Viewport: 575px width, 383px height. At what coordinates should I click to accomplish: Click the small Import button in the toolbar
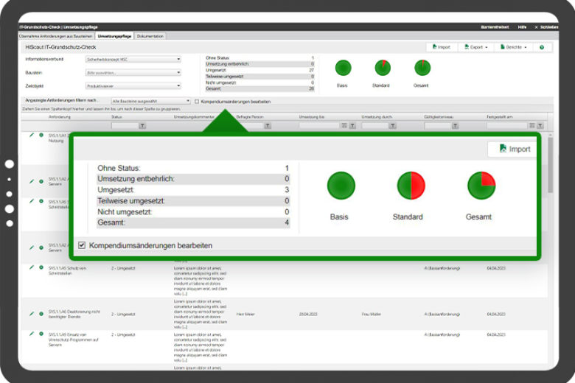click(x=442, y=47)
